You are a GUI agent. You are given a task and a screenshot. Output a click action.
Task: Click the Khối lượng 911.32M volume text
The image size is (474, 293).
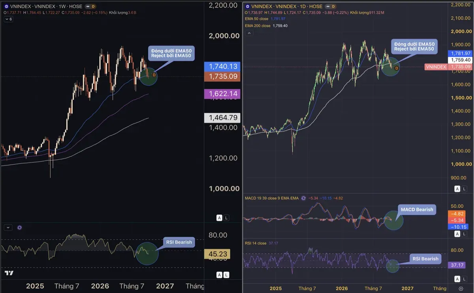coord(367,13)
